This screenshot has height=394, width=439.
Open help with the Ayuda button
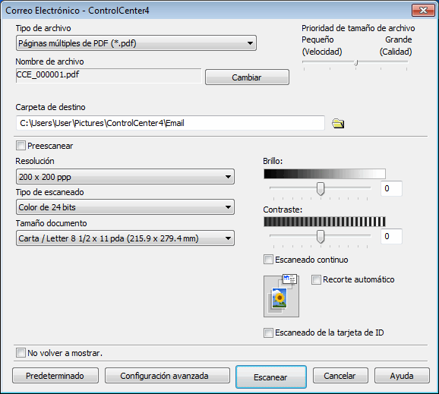coord(402,376)
